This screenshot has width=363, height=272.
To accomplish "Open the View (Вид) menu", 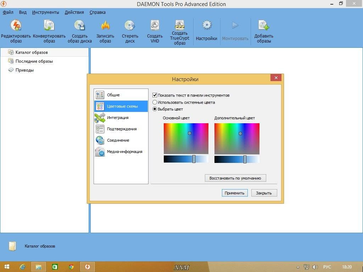I will (x=23, y=12).
